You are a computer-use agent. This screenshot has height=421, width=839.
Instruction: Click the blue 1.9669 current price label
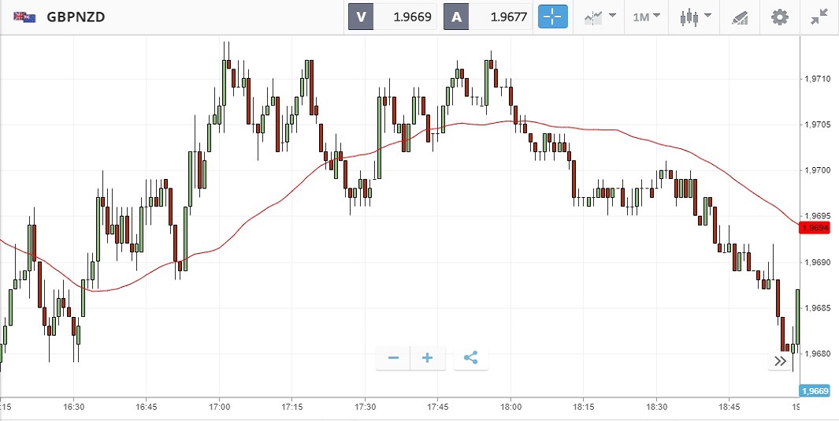click(815, 390)
